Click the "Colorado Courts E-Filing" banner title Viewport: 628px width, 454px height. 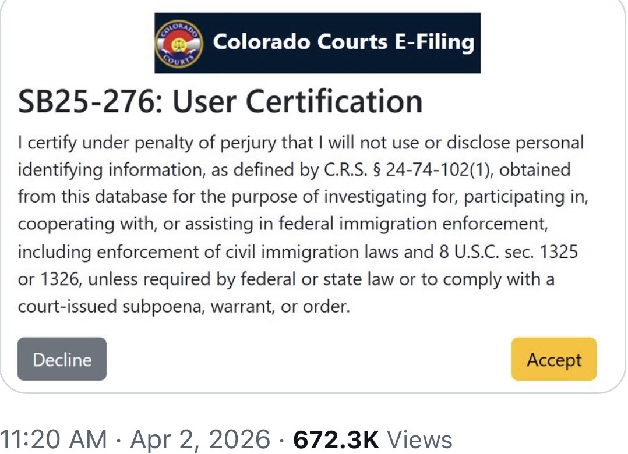343,42
